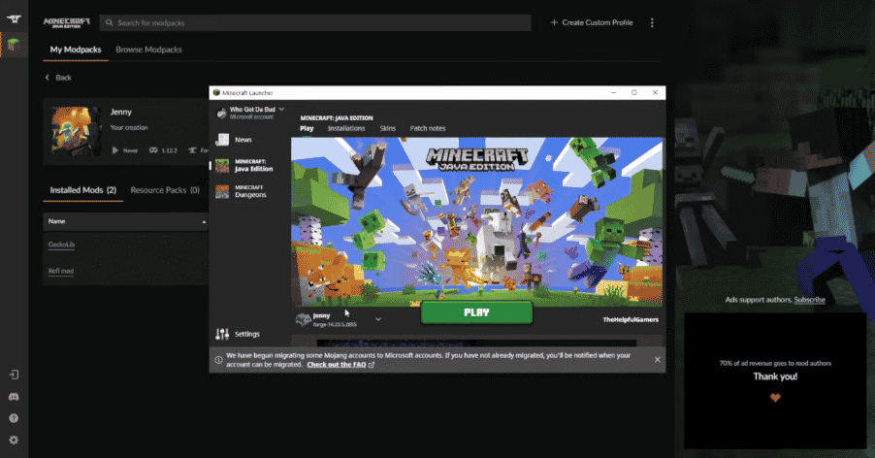Viewport: 875px width, 458px height.
Task: Click the News newspaper icon in launcher
Action: pyautogui.click(x=222, y=140)
